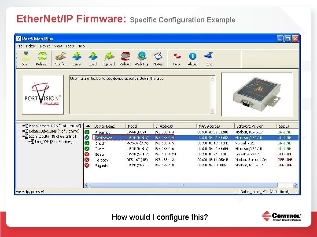
Task: Click the PRO-8P (DB9) model cell
Action: [x=137, y=143]
